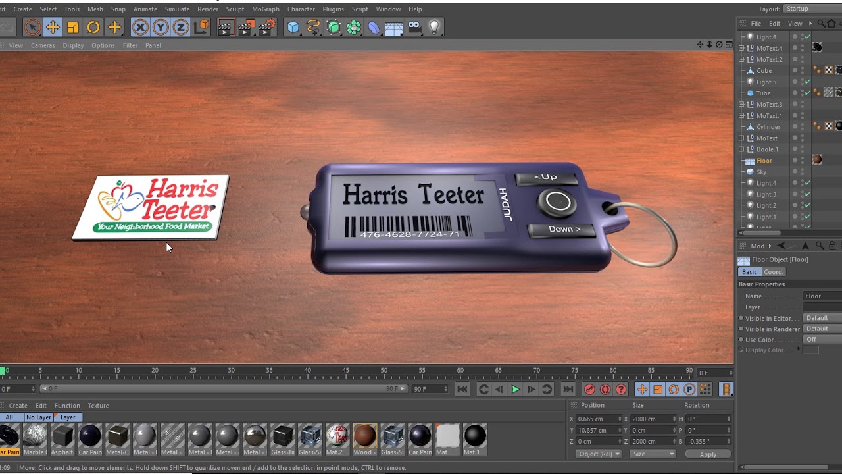Activate the Scale tool in top toolbar

pyautogui.click(x=73, y=27)
